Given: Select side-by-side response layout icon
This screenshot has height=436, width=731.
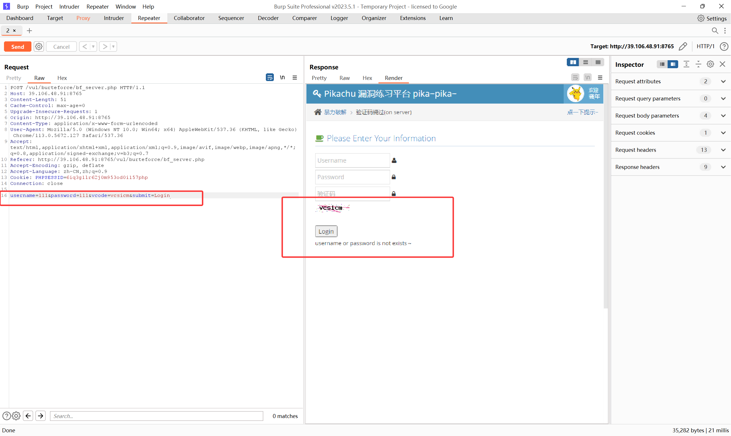Looking at the screenshot, I should click(x=573, y=62).
